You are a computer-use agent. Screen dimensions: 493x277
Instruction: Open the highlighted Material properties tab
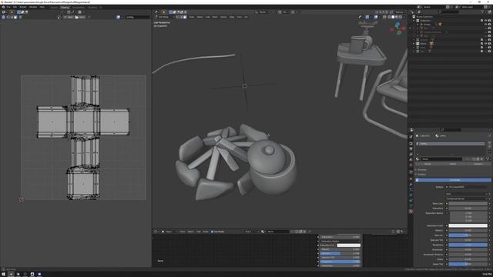411,212
